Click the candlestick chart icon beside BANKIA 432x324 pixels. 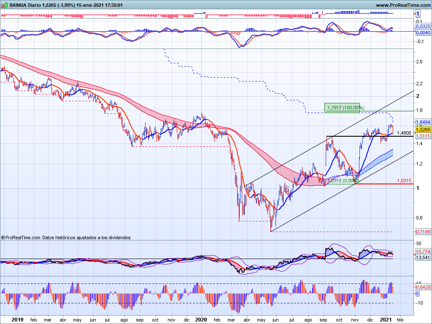[4, 5]
